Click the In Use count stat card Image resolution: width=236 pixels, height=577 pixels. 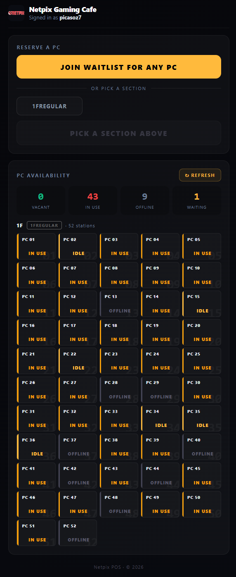[x=93, y=200]
